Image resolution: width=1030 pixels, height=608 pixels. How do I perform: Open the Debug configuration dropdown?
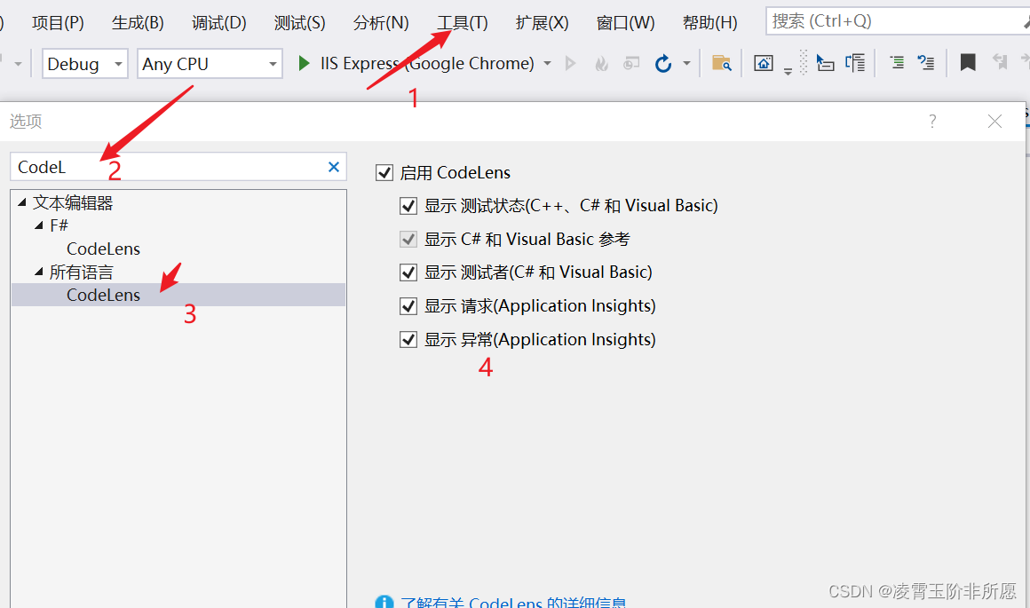pos(118,63)
